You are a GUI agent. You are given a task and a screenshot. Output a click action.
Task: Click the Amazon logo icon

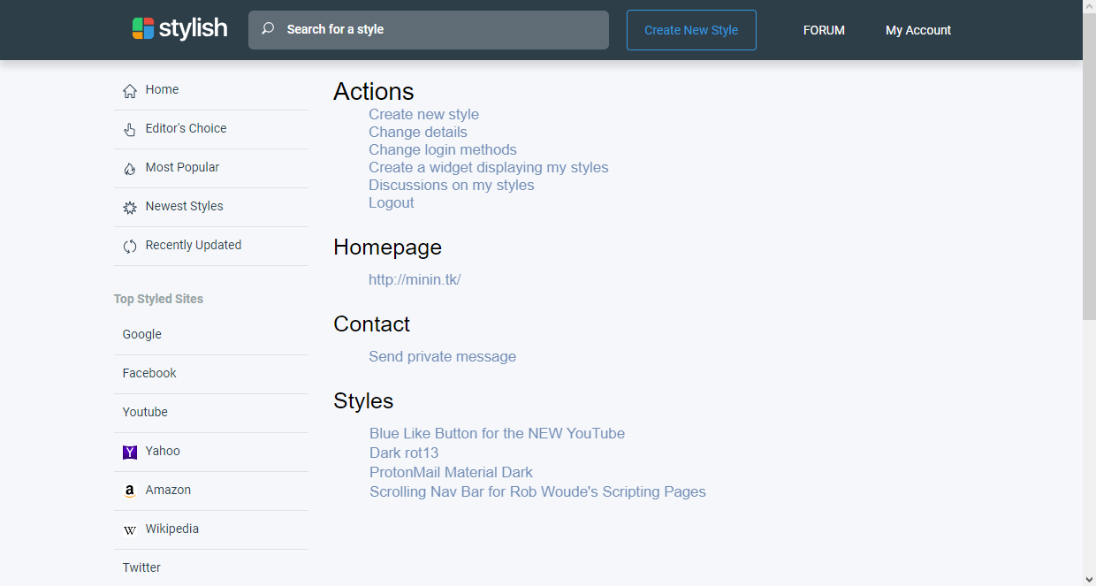tap(130, 491)
